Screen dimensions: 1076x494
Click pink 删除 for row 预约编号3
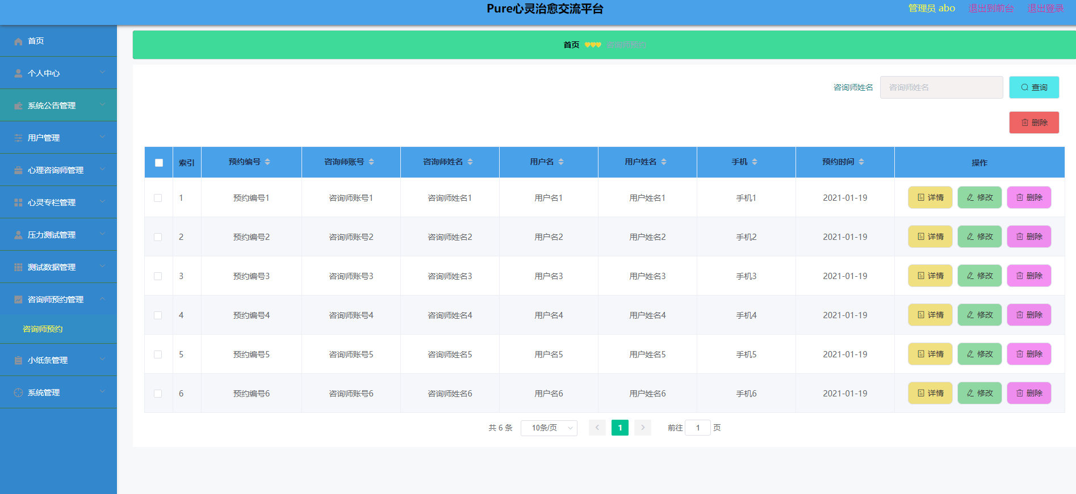[x=1029, y=276]
